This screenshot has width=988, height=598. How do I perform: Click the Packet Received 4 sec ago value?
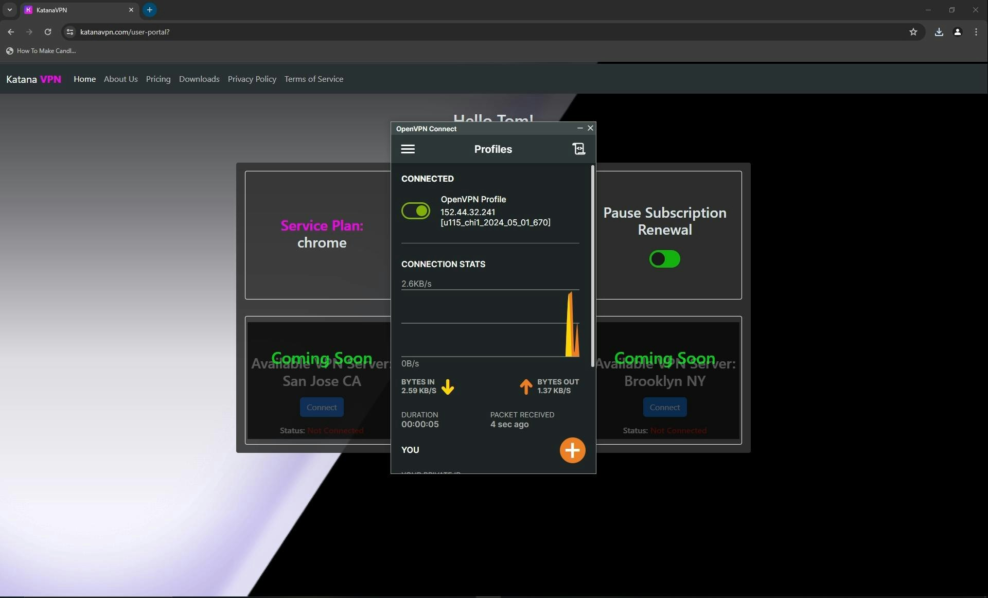[509, 425]
